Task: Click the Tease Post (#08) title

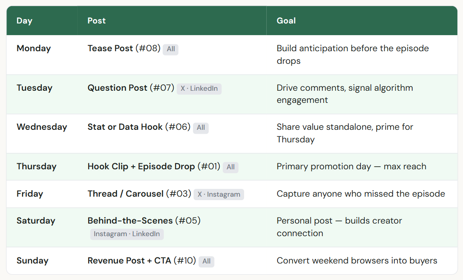Action: 124,48
